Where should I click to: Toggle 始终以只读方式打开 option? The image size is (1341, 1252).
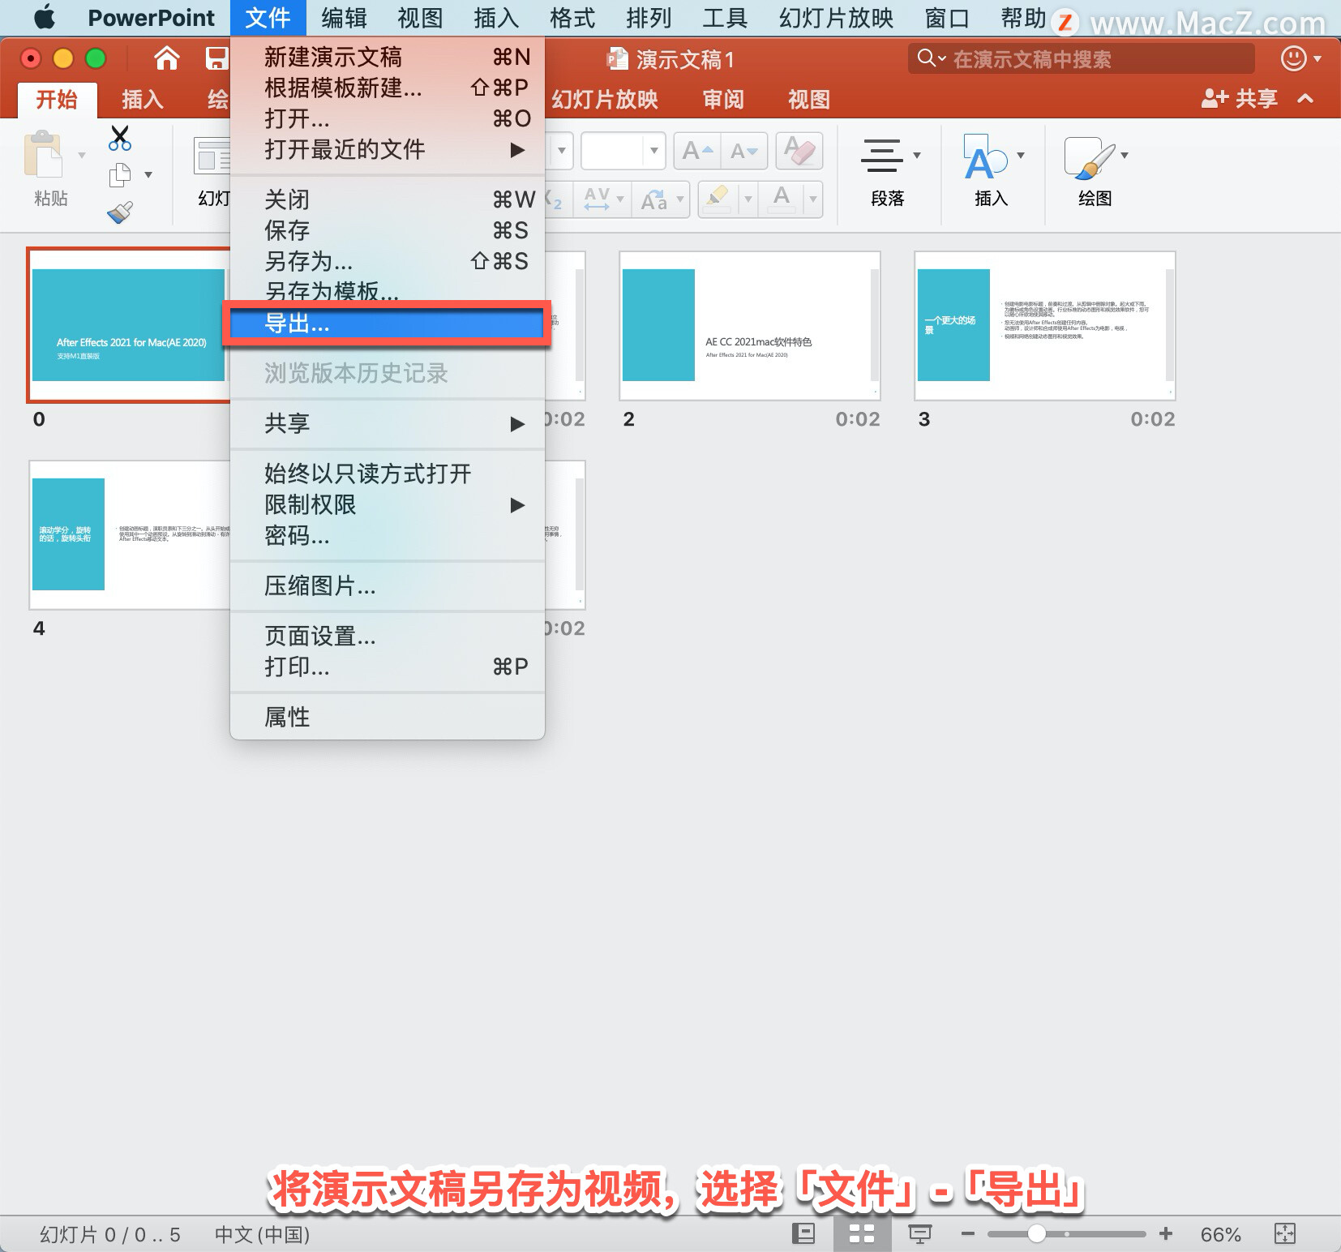pyautogui.click(x=388, y=474)
